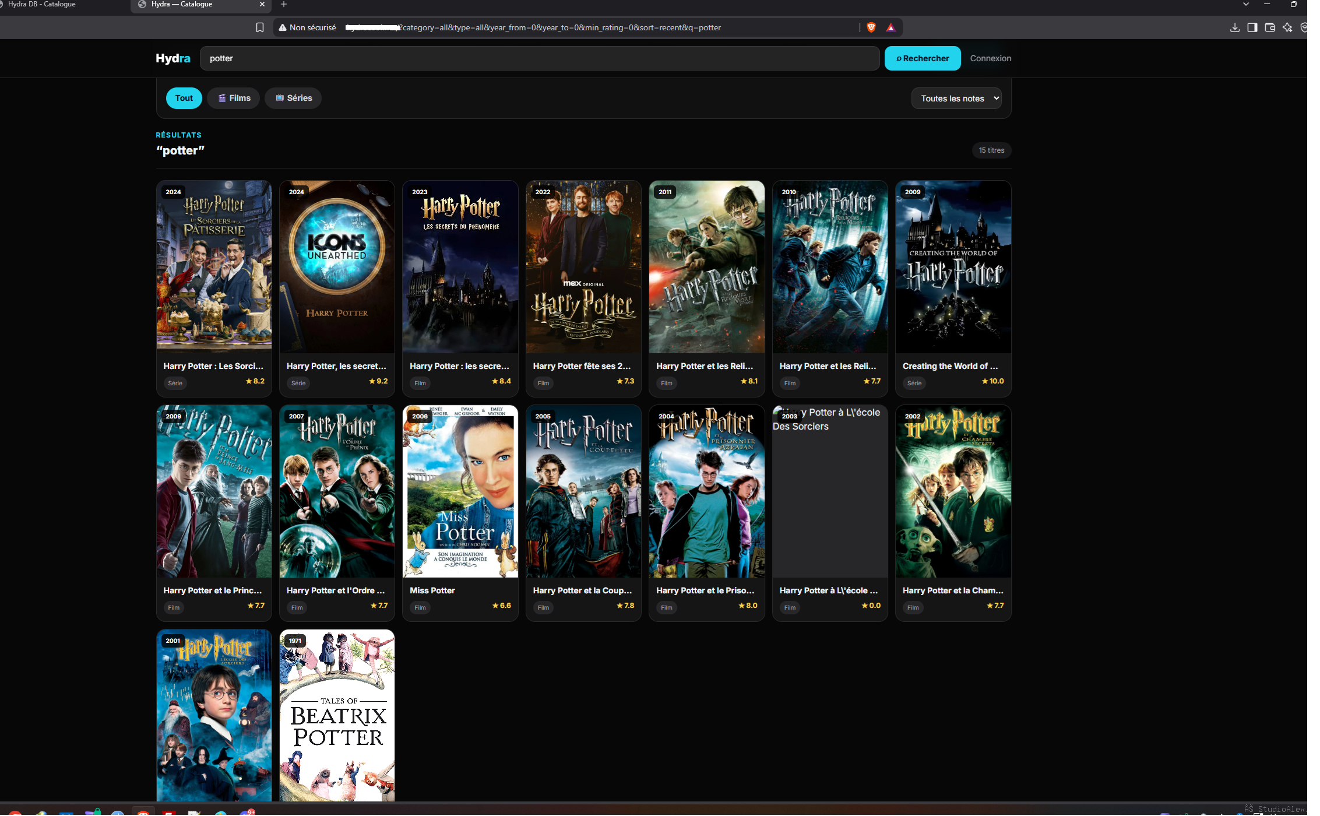1320x816 pixels.
Task: Toggle the browser sidebar panel icon
Action: 1252,27
